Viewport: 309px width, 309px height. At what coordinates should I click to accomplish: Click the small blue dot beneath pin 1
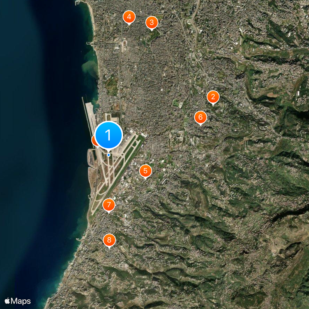(109, 155)
